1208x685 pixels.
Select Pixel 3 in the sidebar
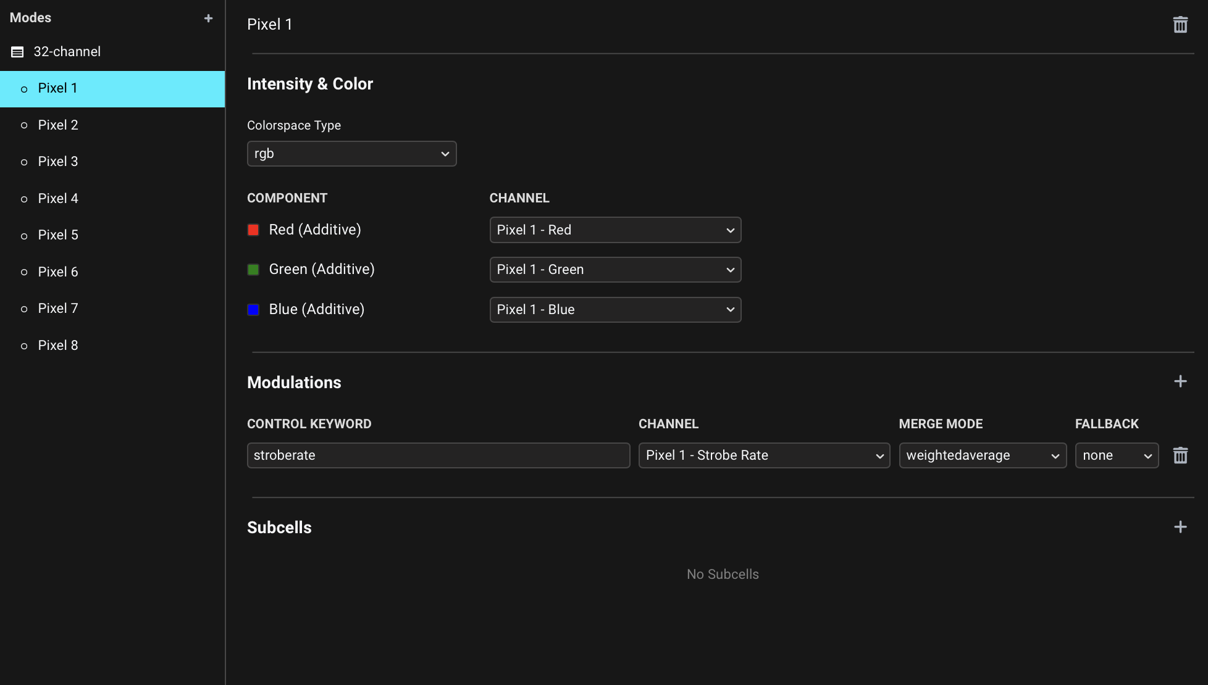(x=112, y=162)
